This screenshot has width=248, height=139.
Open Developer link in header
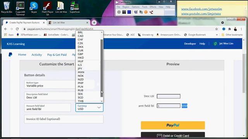coord(190,44)
